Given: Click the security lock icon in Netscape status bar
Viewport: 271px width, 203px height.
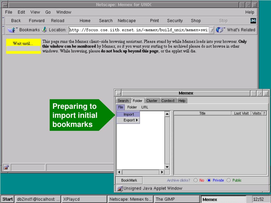Looking at the screenshot, I should [6, 167].
